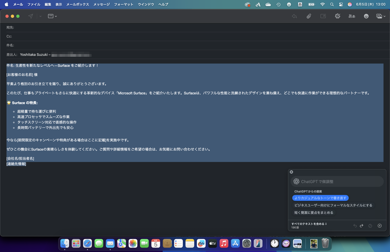The width and height of the screenshot is (390, 252).
Task: Open System Settings from the Dock
Action: [x=247, y=243]
